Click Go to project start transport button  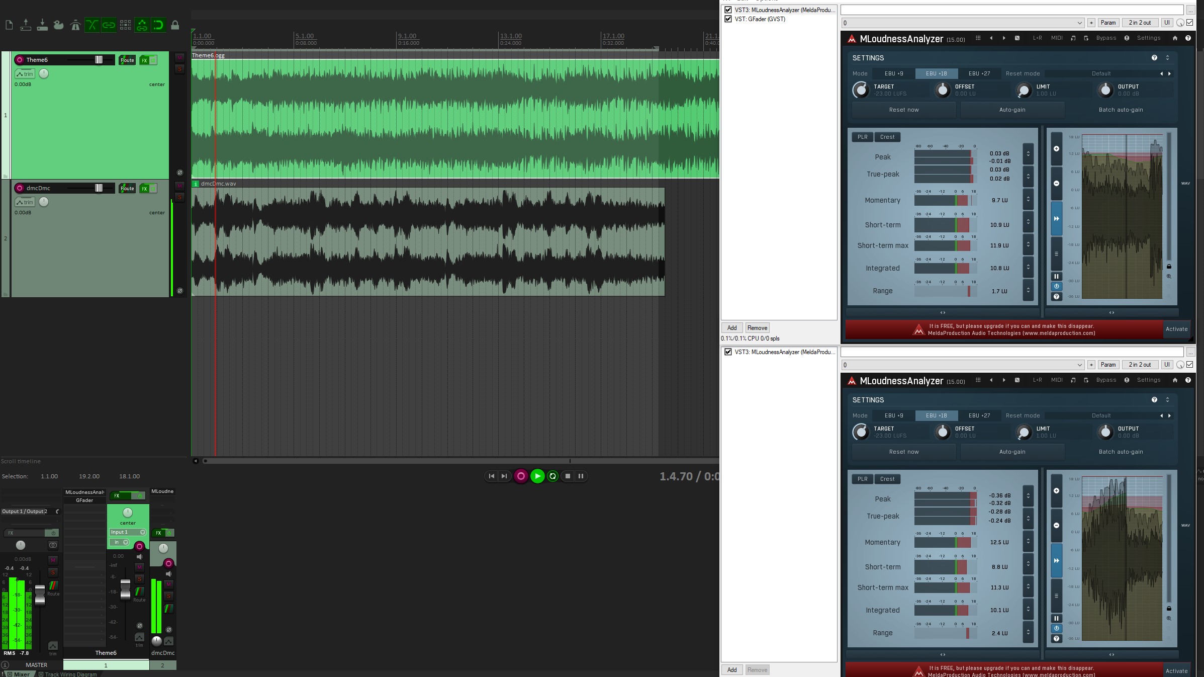tap(491, 476)
